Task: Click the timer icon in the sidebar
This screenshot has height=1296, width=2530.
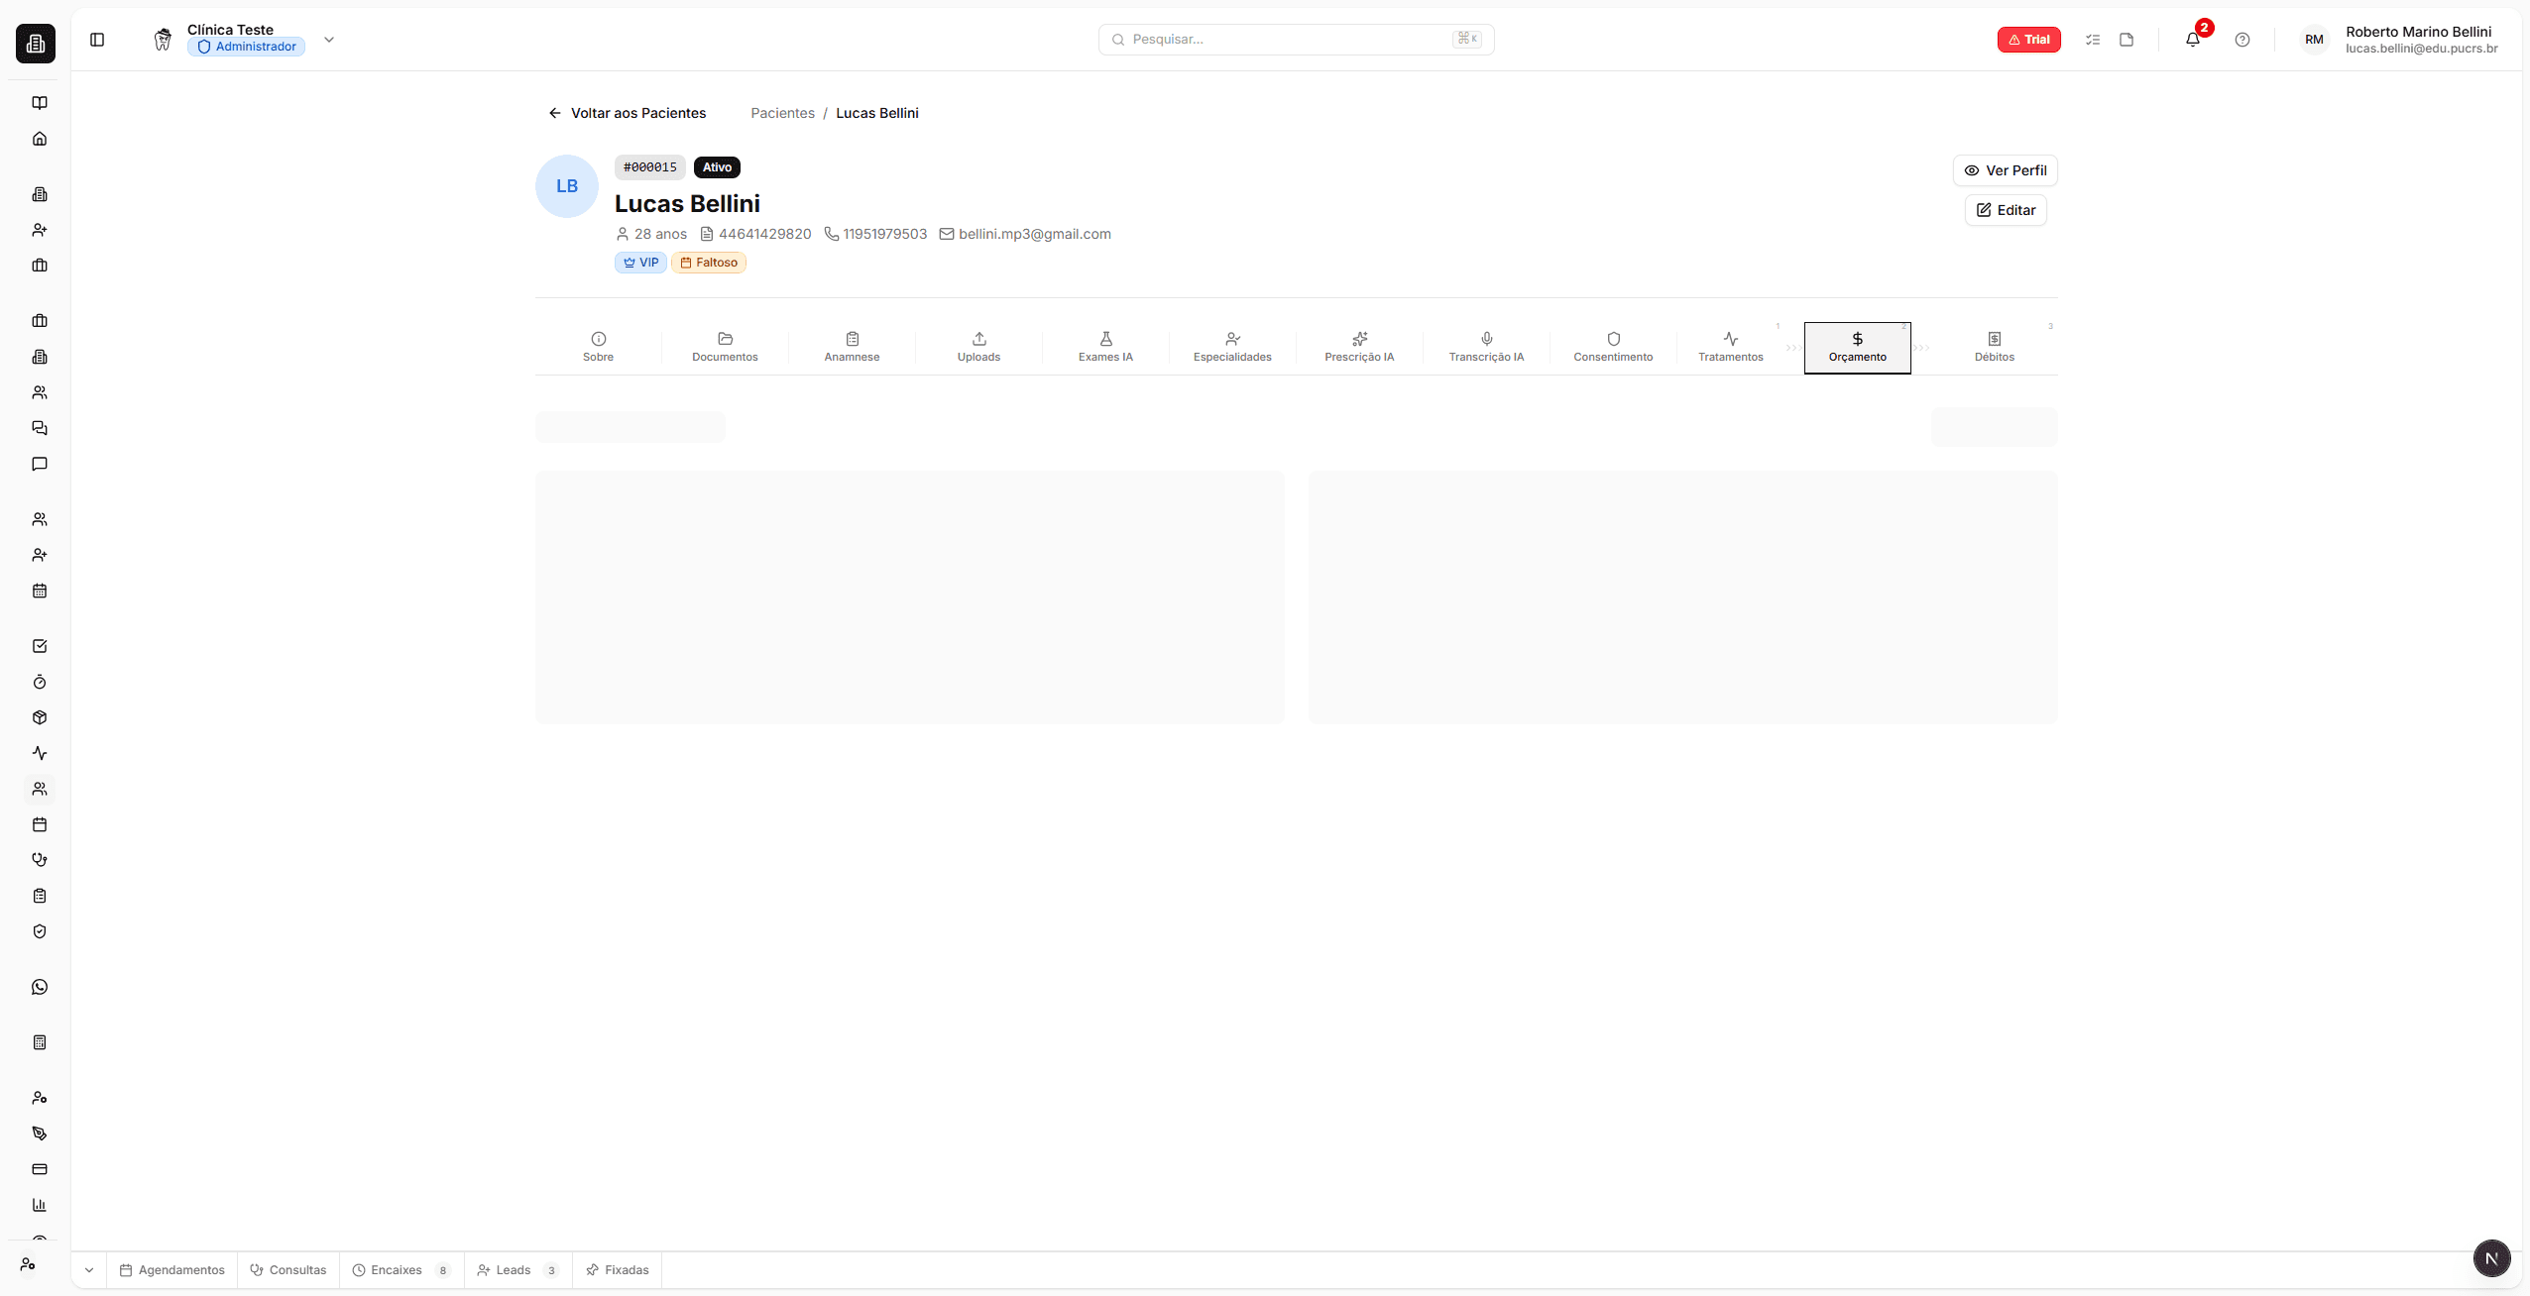Action: (39, 682)
